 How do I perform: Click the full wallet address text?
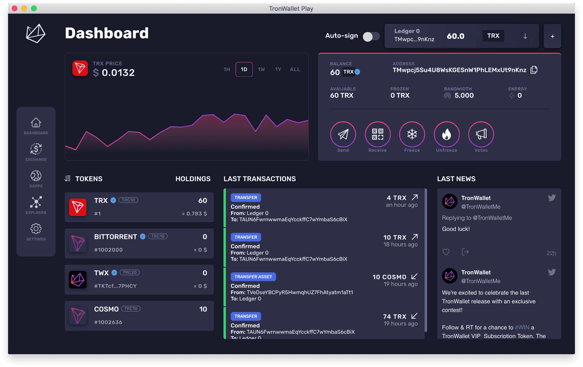click(459, 70)
